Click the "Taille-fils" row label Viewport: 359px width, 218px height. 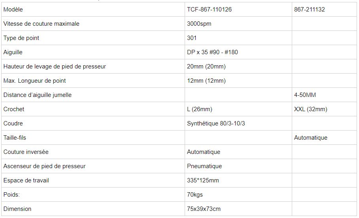[15, 138]
